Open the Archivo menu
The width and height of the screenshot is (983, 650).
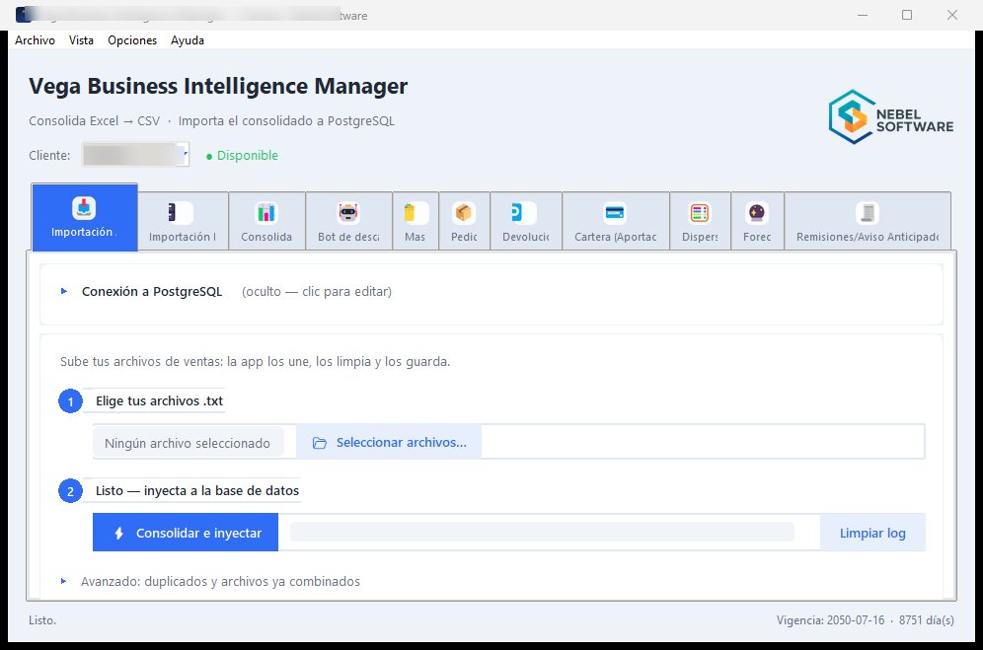[x=36, y=40]
